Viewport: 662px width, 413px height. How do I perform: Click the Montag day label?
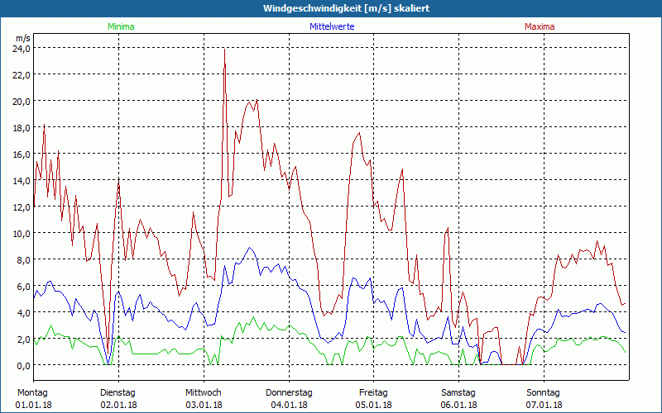click(32, 393)
